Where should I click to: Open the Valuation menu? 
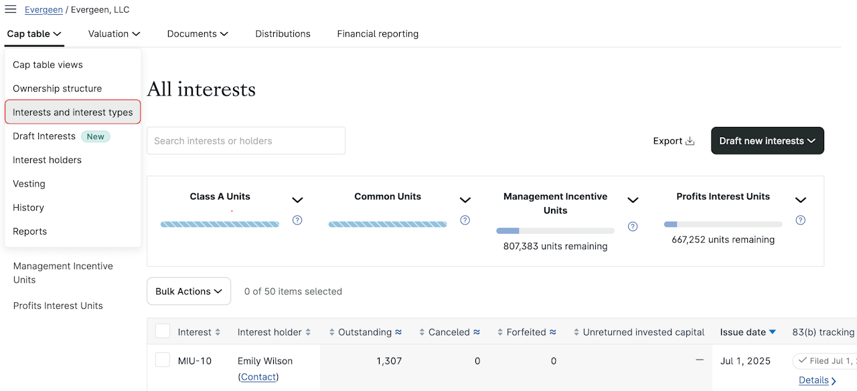click(x=114, y=34)
